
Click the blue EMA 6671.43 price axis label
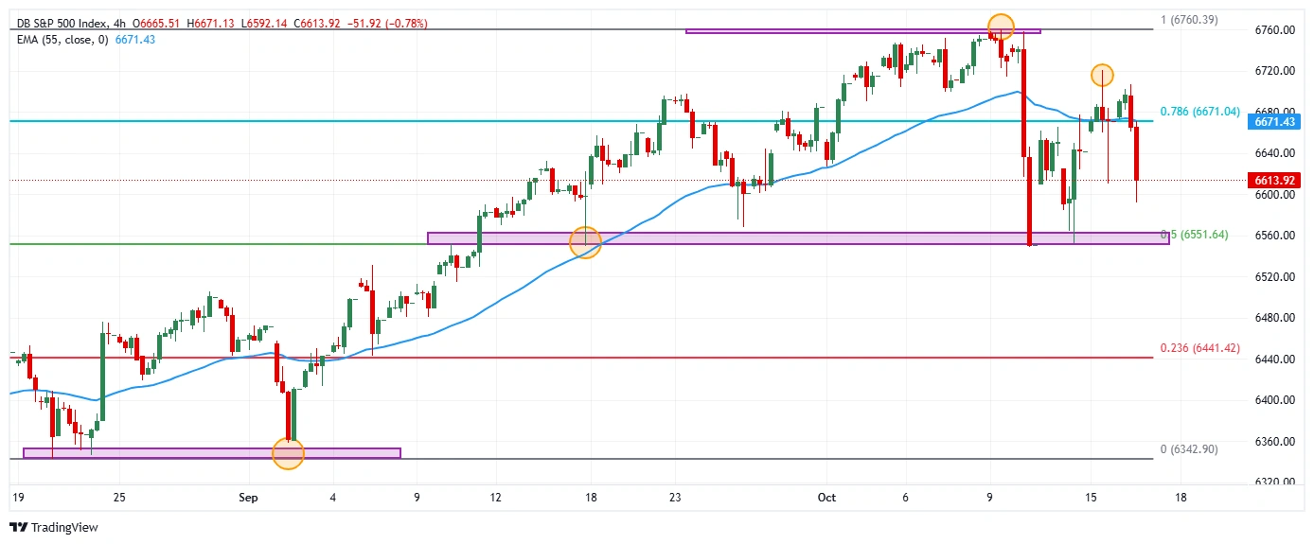[1273, 122]
